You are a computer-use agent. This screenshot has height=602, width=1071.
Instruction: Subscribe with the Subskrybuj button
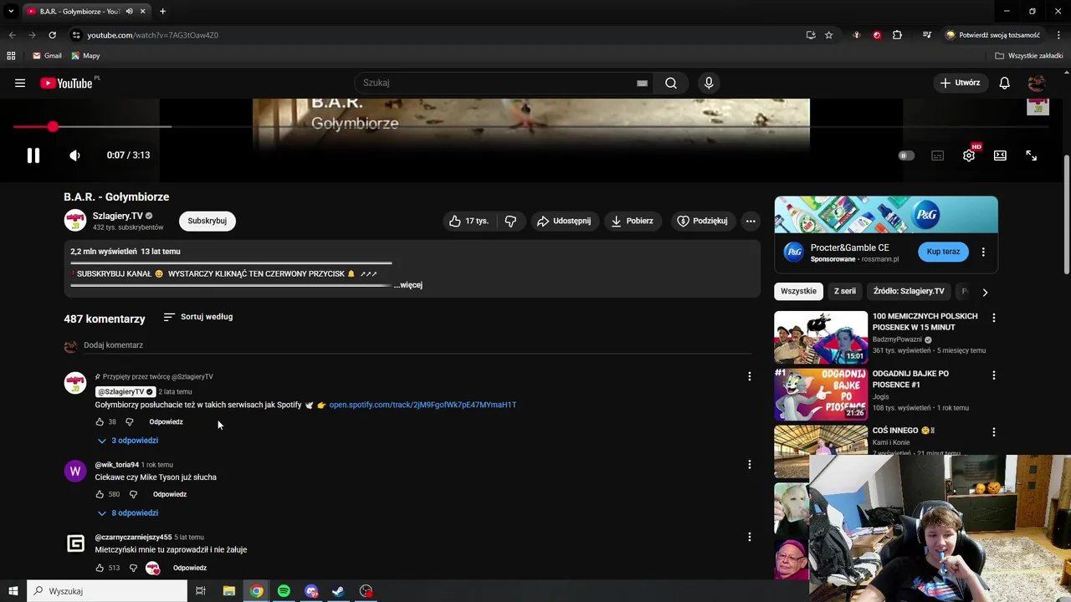[207, 221]
